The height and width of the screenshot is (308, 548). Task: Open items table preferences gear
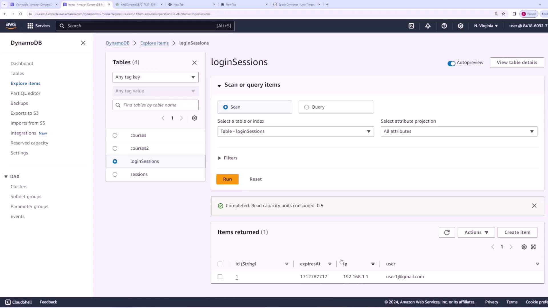[x=524, y=247]
